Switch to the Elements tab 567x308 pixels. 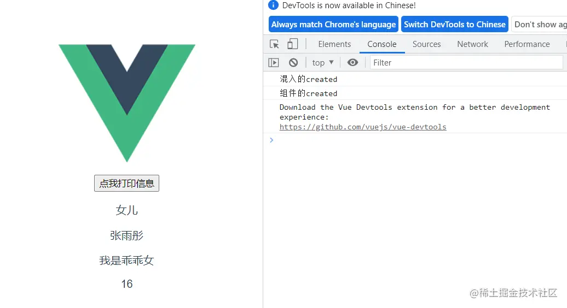(x=334, y=44)
